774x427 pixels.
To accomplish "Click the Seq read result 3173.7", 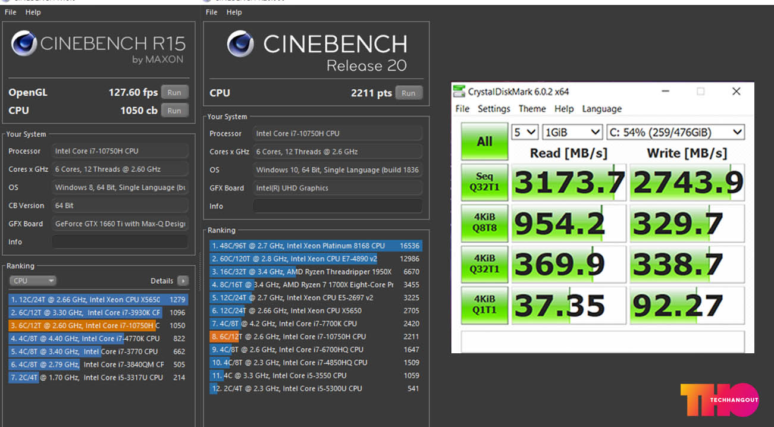I will [x=569, y=183].
